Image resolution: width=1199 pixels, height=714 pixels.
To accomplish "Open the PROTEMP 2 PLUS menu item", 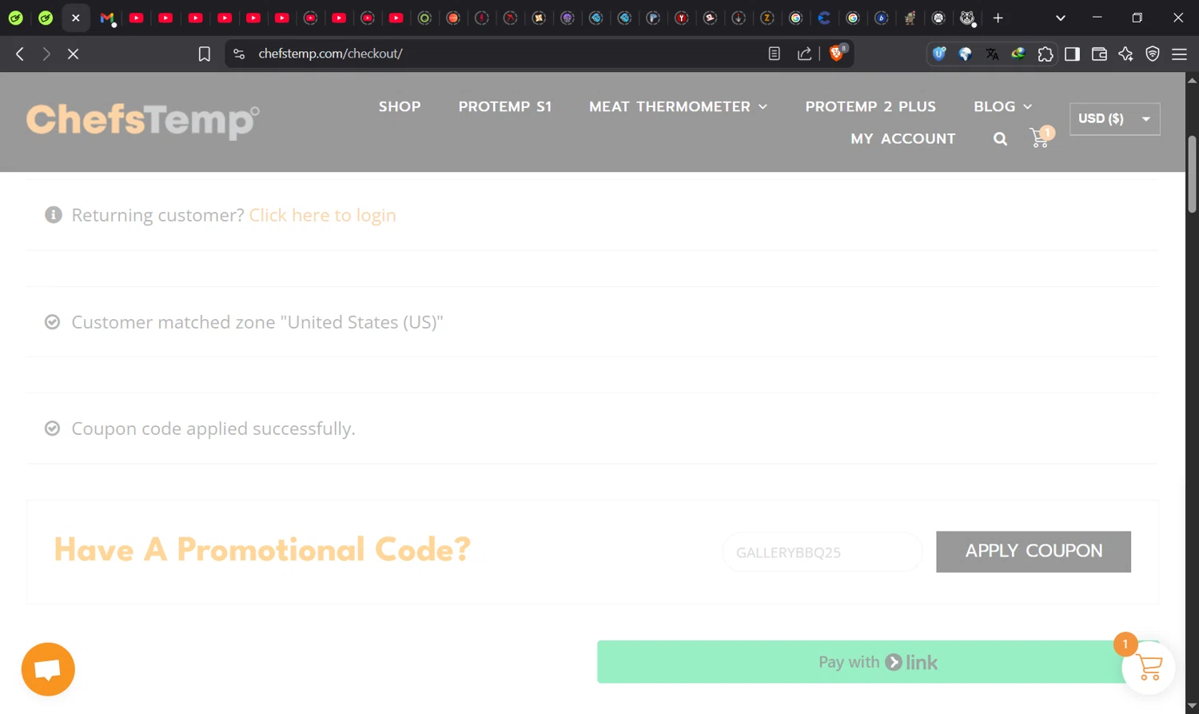I will [870, 106].
